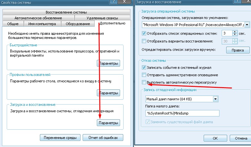
Task: Select the Общие tab
Action: click(13, 24)
